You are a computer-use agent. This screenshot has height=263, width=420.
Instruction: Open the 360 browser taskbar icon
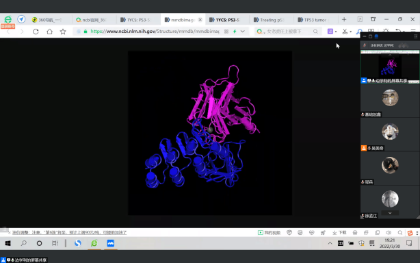click(x=94, y=243)
